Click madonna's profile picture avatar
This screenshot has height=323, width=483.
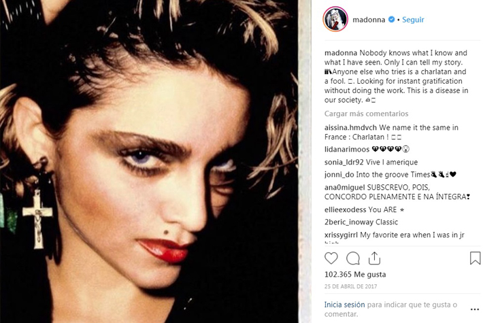tap(335, 20)
